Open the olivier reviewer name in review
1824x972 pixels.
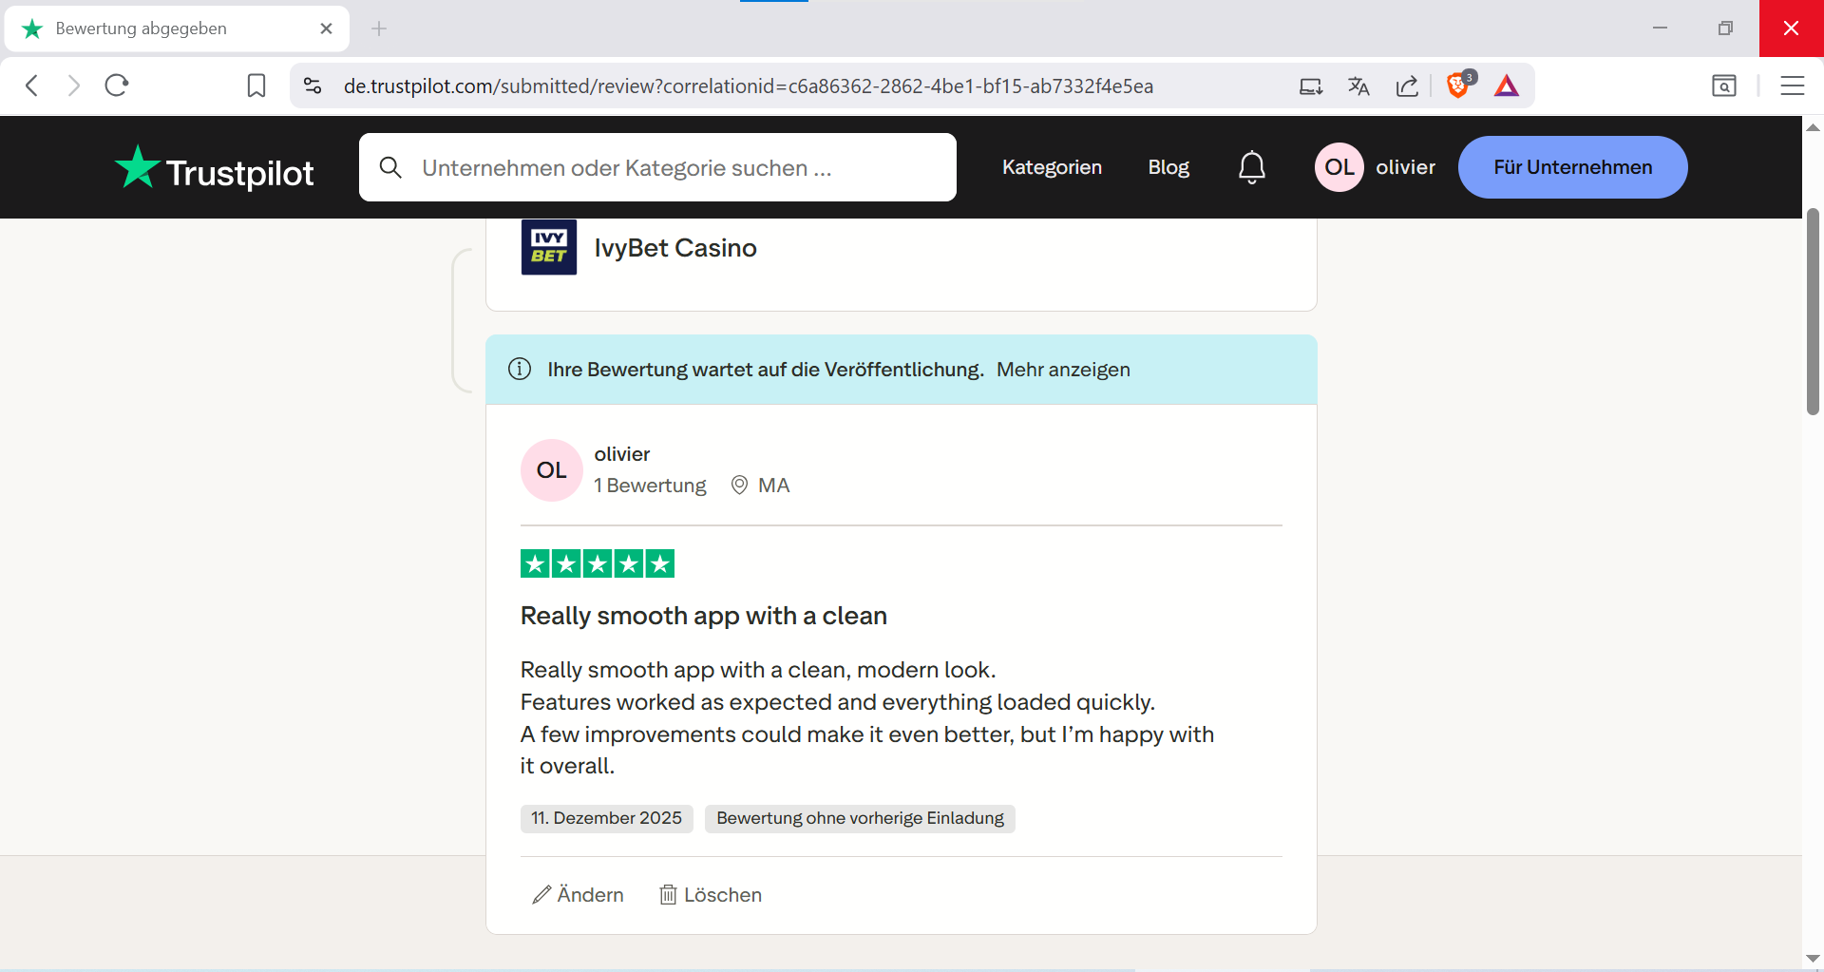pos(622,454)
